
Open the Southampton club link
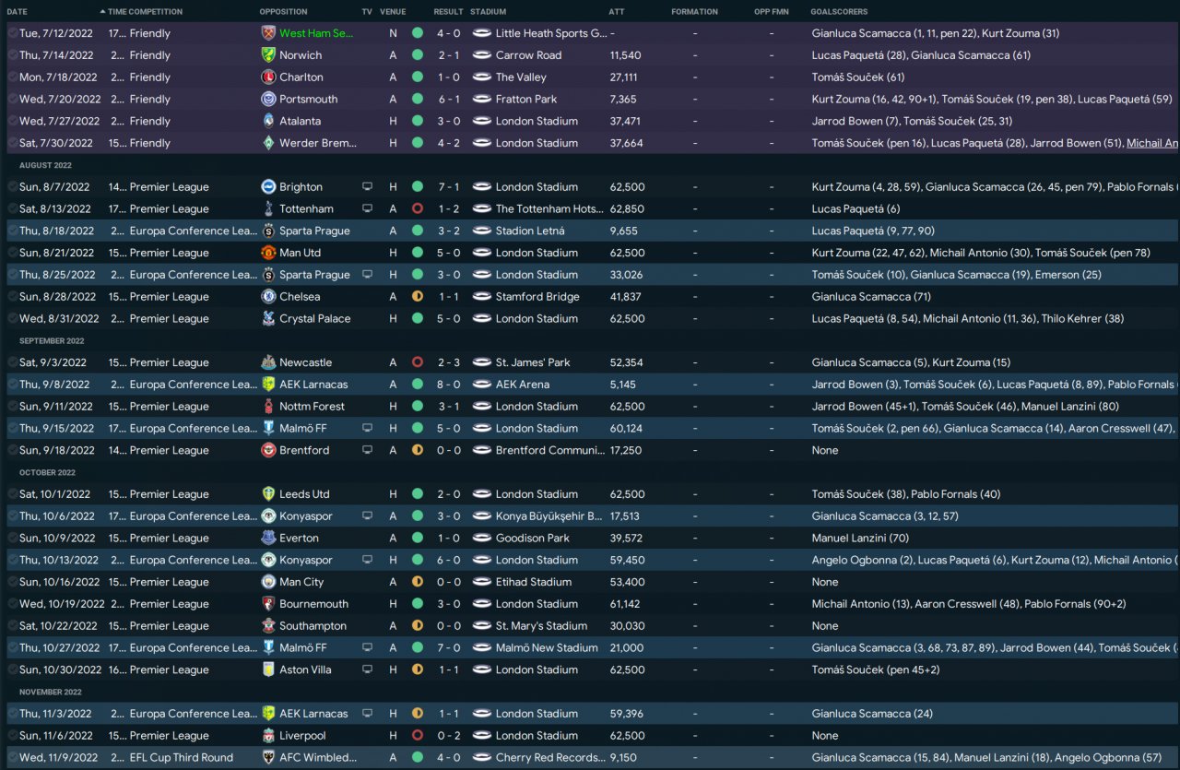(313, 626)
